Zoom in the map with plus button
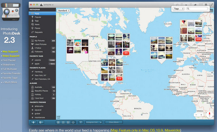The image size is (217, 132). 201,115
